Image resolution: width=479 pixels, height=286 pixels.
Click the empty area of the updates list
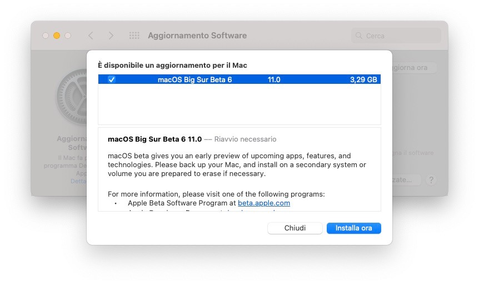point(239,106)
